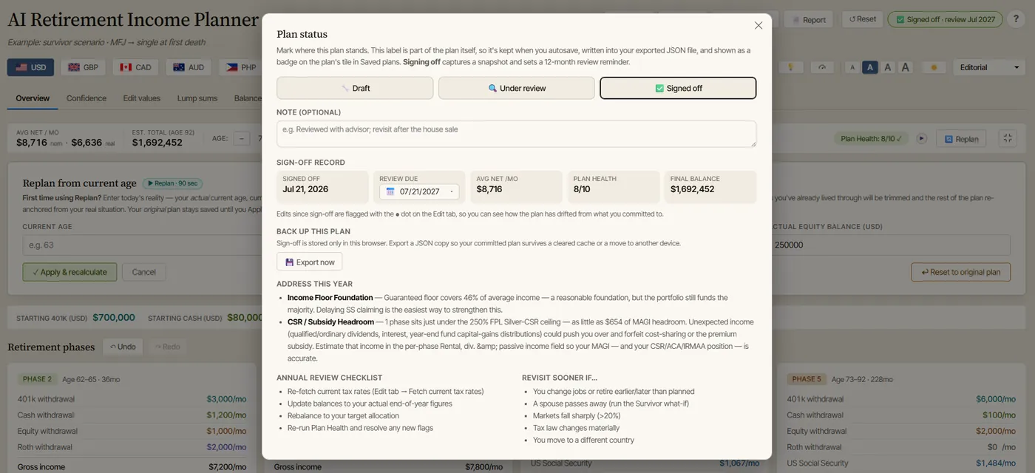The image size is (1035, 473).
Task: Click the Actual Equity Balance field
Action: pos(889,245)
